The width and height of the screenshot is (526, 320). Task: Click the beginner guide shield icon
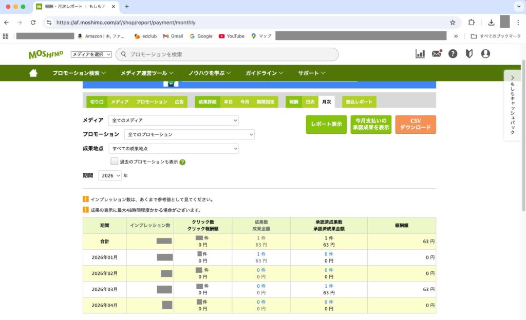point(469,54)
